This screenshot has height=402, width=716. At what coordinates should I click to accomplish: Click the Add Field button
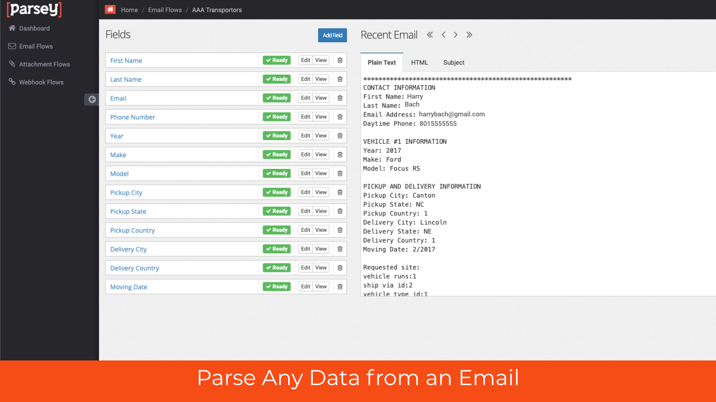[x=332, y=35]
